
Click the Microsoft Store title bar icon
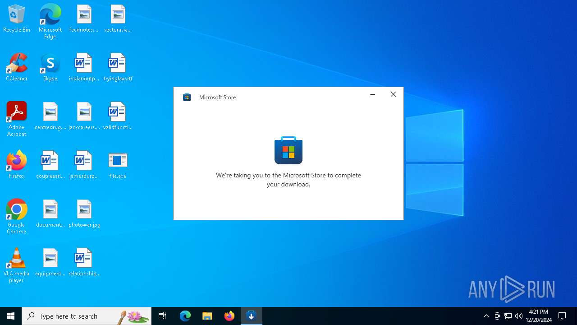[x=187, y=97]
